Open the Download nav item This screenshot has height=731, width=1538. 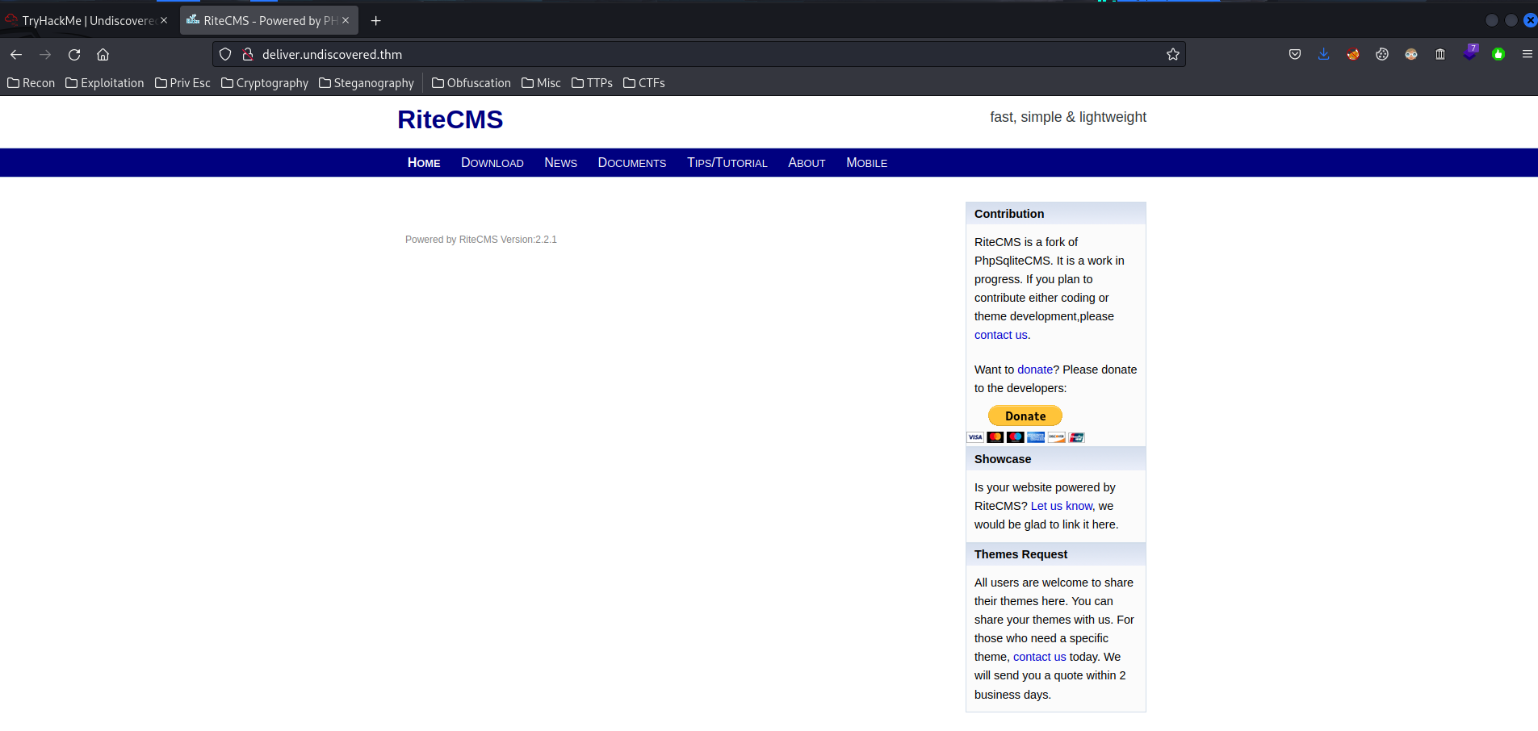492,163
